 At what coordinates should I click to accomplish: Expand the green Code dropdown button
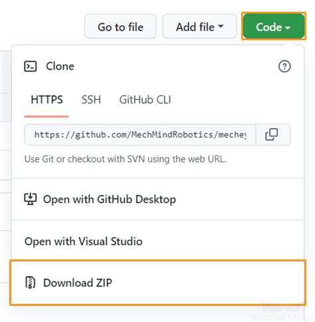[274, 26]
